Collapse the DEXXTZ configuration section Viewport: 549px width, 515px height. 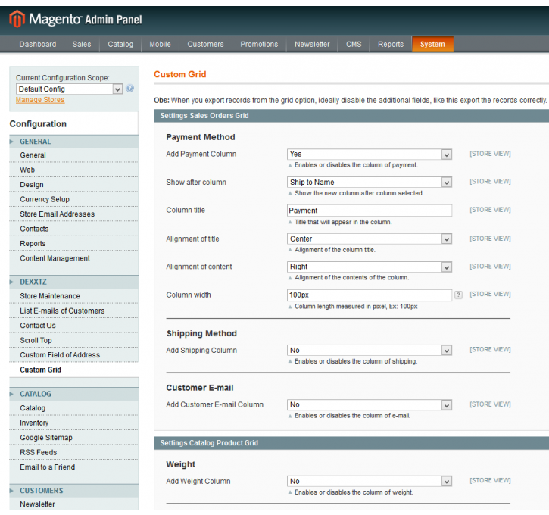coord(74,282)
